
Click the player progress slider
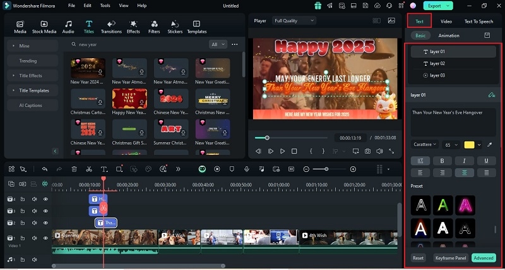pos(291,138)
